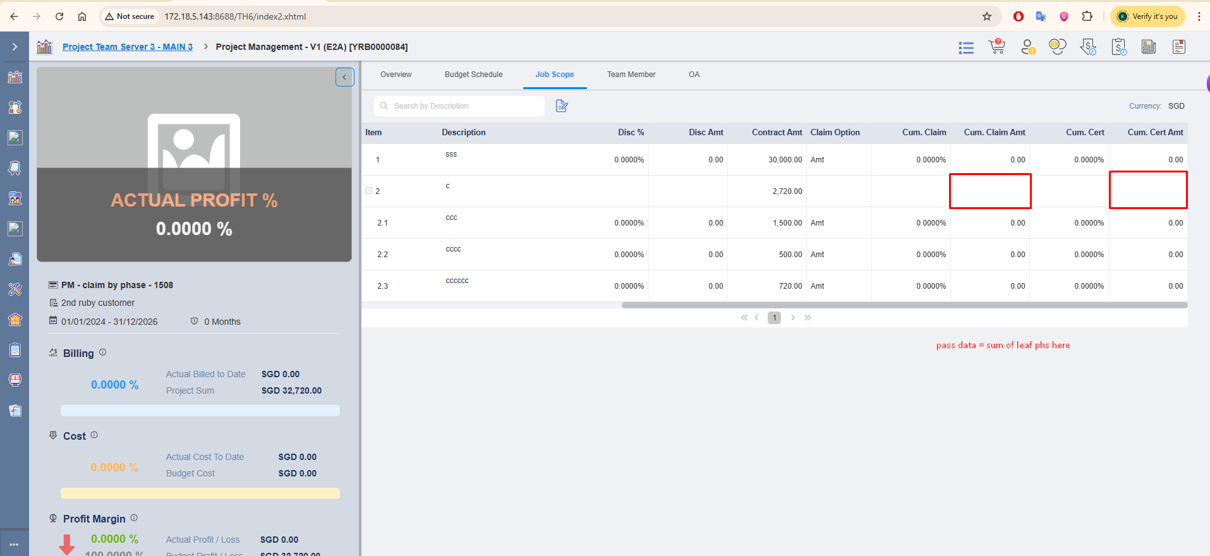
Task: Click the browser address bar URL
Action: coord(235,16)
